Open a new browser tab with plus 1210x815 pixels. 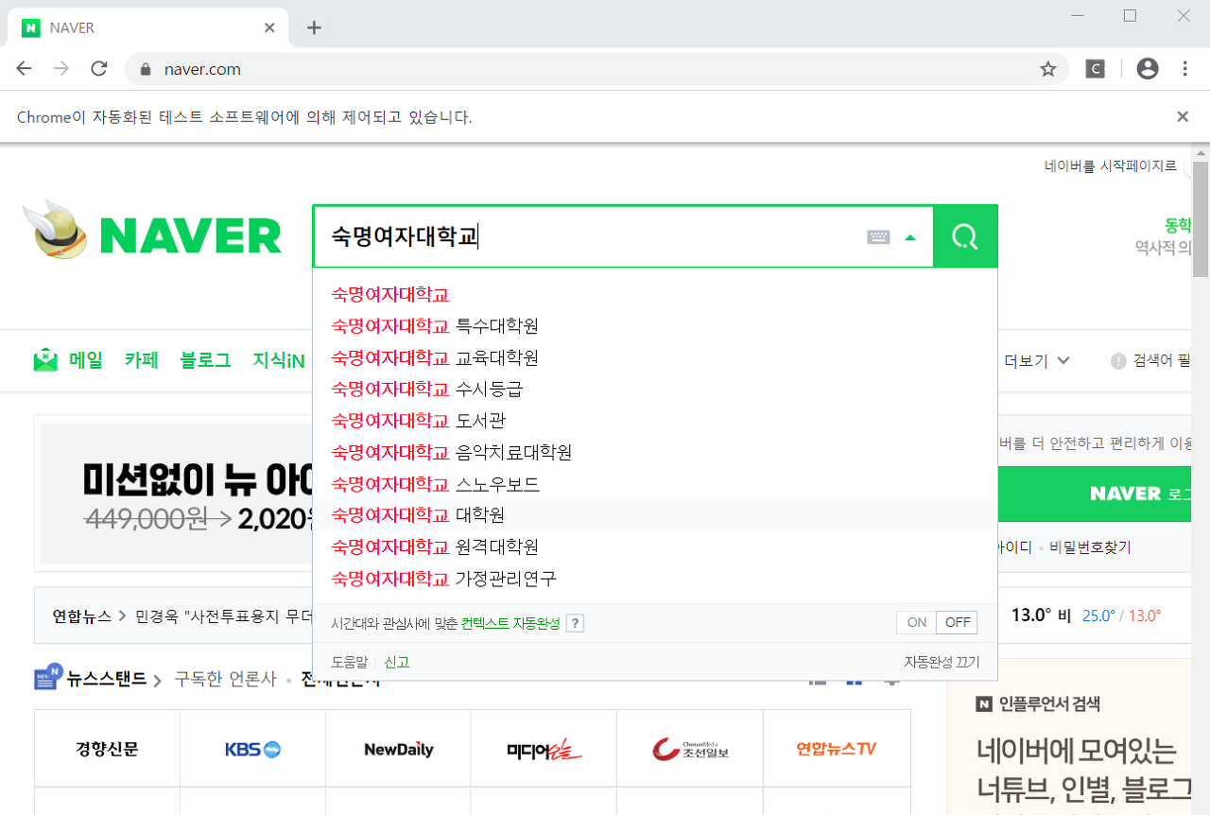click(x=314, y=27)
